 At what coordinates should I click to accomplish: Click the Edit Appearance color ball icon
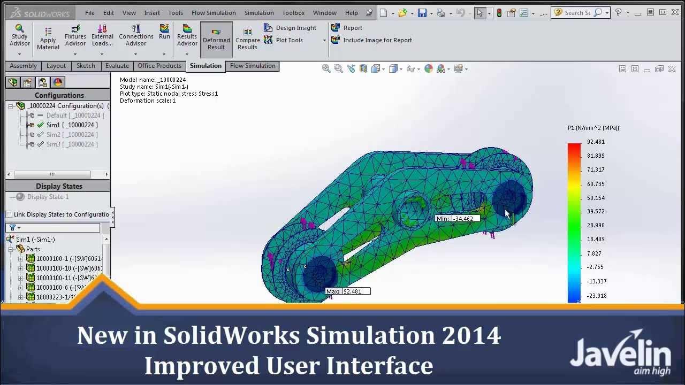coord(428,68)
